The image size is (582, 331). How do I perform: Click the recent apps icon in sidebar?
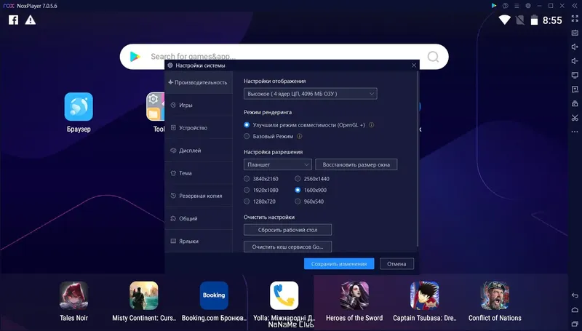575,324
